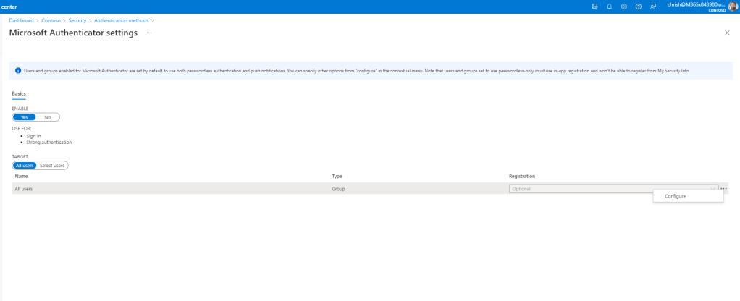This screenshot has width=740, height=301.
Task: Select Configure from the context menu
Action: coord(675,196)
